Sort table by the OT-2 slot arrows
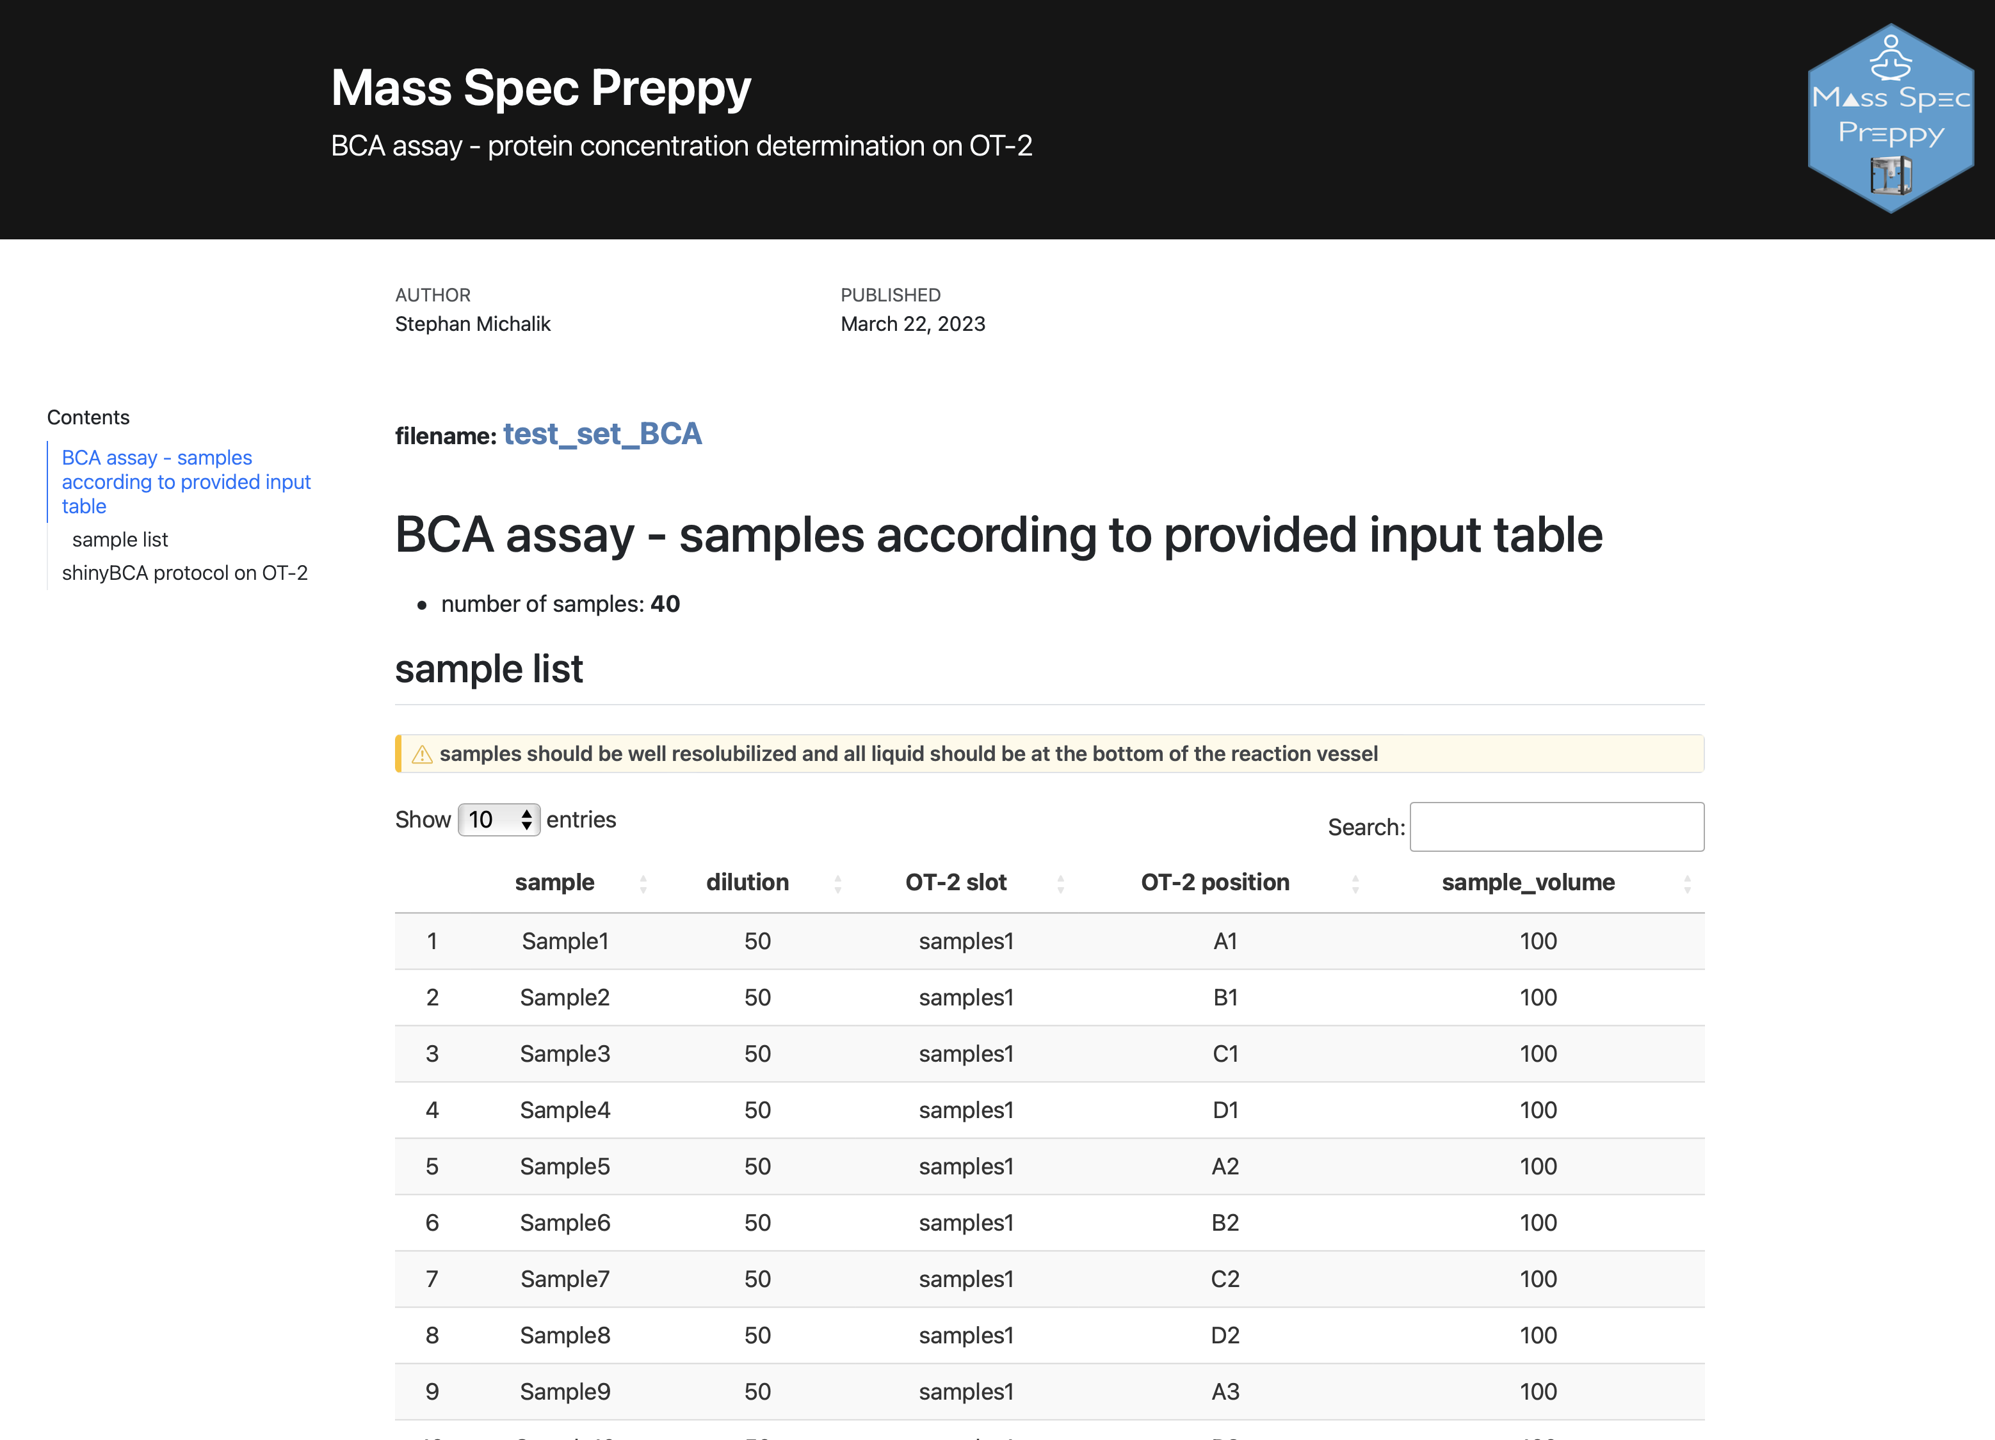This screenshot has height=1440, width=1995. click(1060, 883)
